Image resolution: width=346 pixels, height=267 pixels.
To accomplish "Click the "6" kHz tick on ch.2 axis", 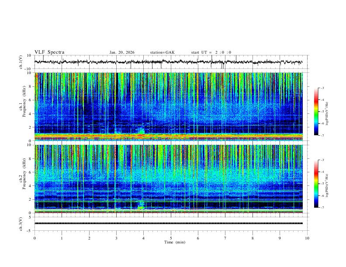I will [x=30, y=172].
